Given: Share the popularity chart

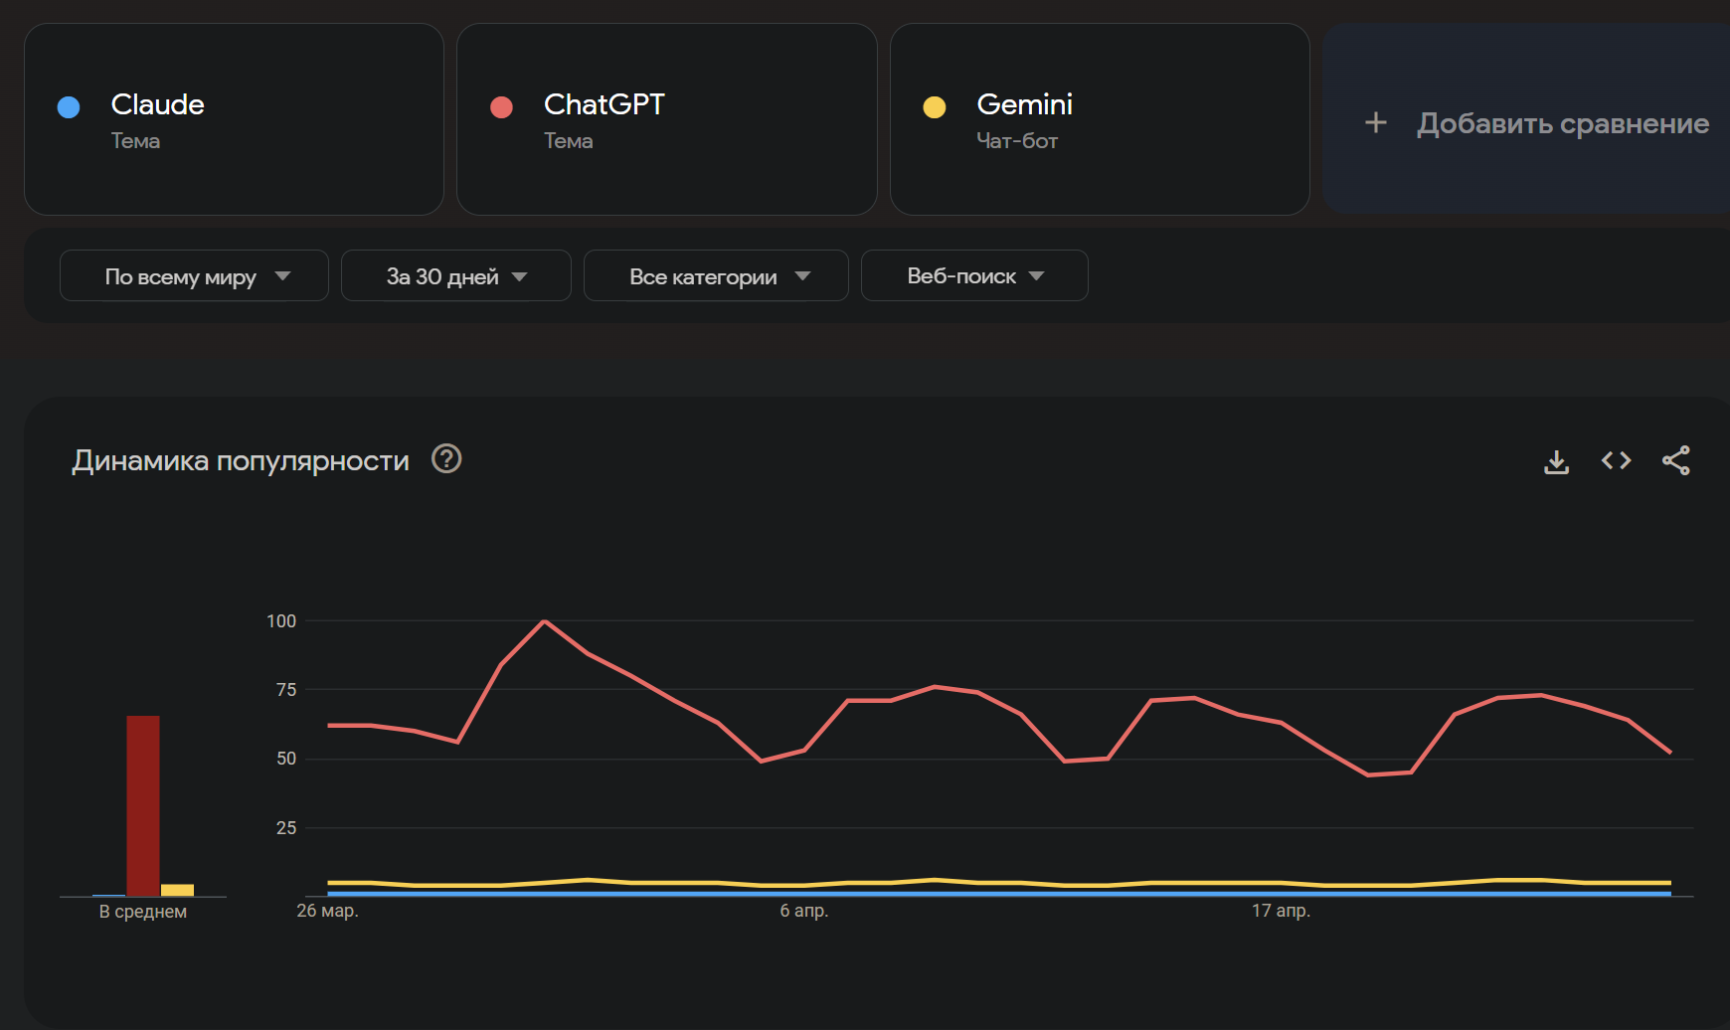Looking at the screenshot, I should (1675, 460).
